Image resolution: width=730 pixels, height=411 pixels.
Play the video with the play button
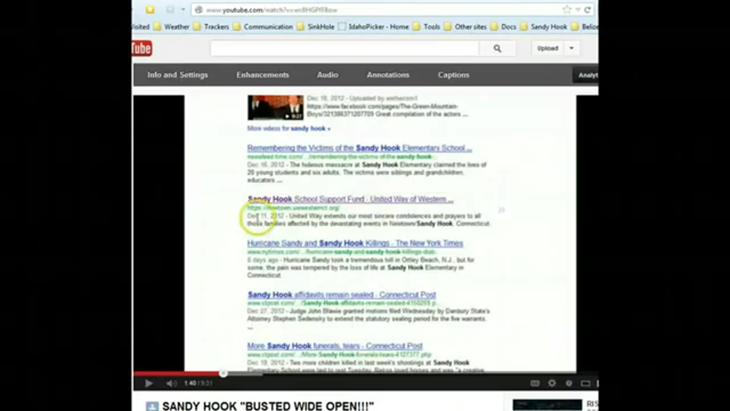click(149, 384)
